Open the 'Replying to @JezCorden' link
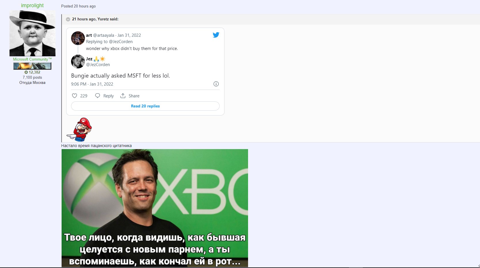Viewport: 480px width, 268px height. [109, 42]
